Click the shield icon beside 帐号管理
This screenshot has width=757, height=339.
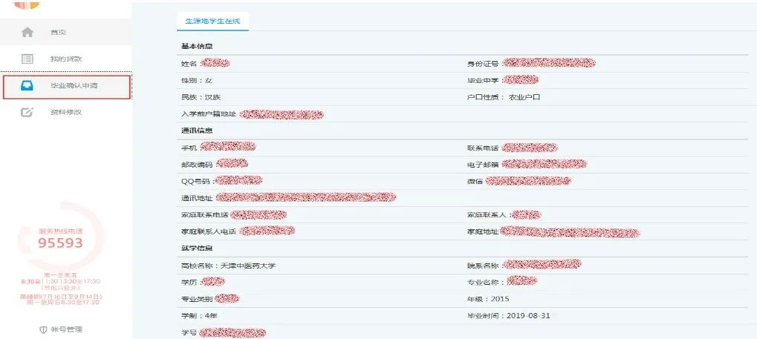[43, 329]
